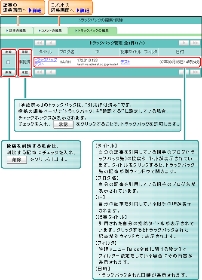This screenshot has width=202, height=280.
Task: Click タイトル column header
Action: 45,52
